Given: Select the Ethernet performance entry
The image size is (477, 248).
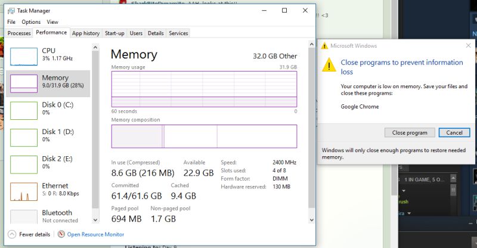Looking at the screenshot, I should [x=48, y=191].
